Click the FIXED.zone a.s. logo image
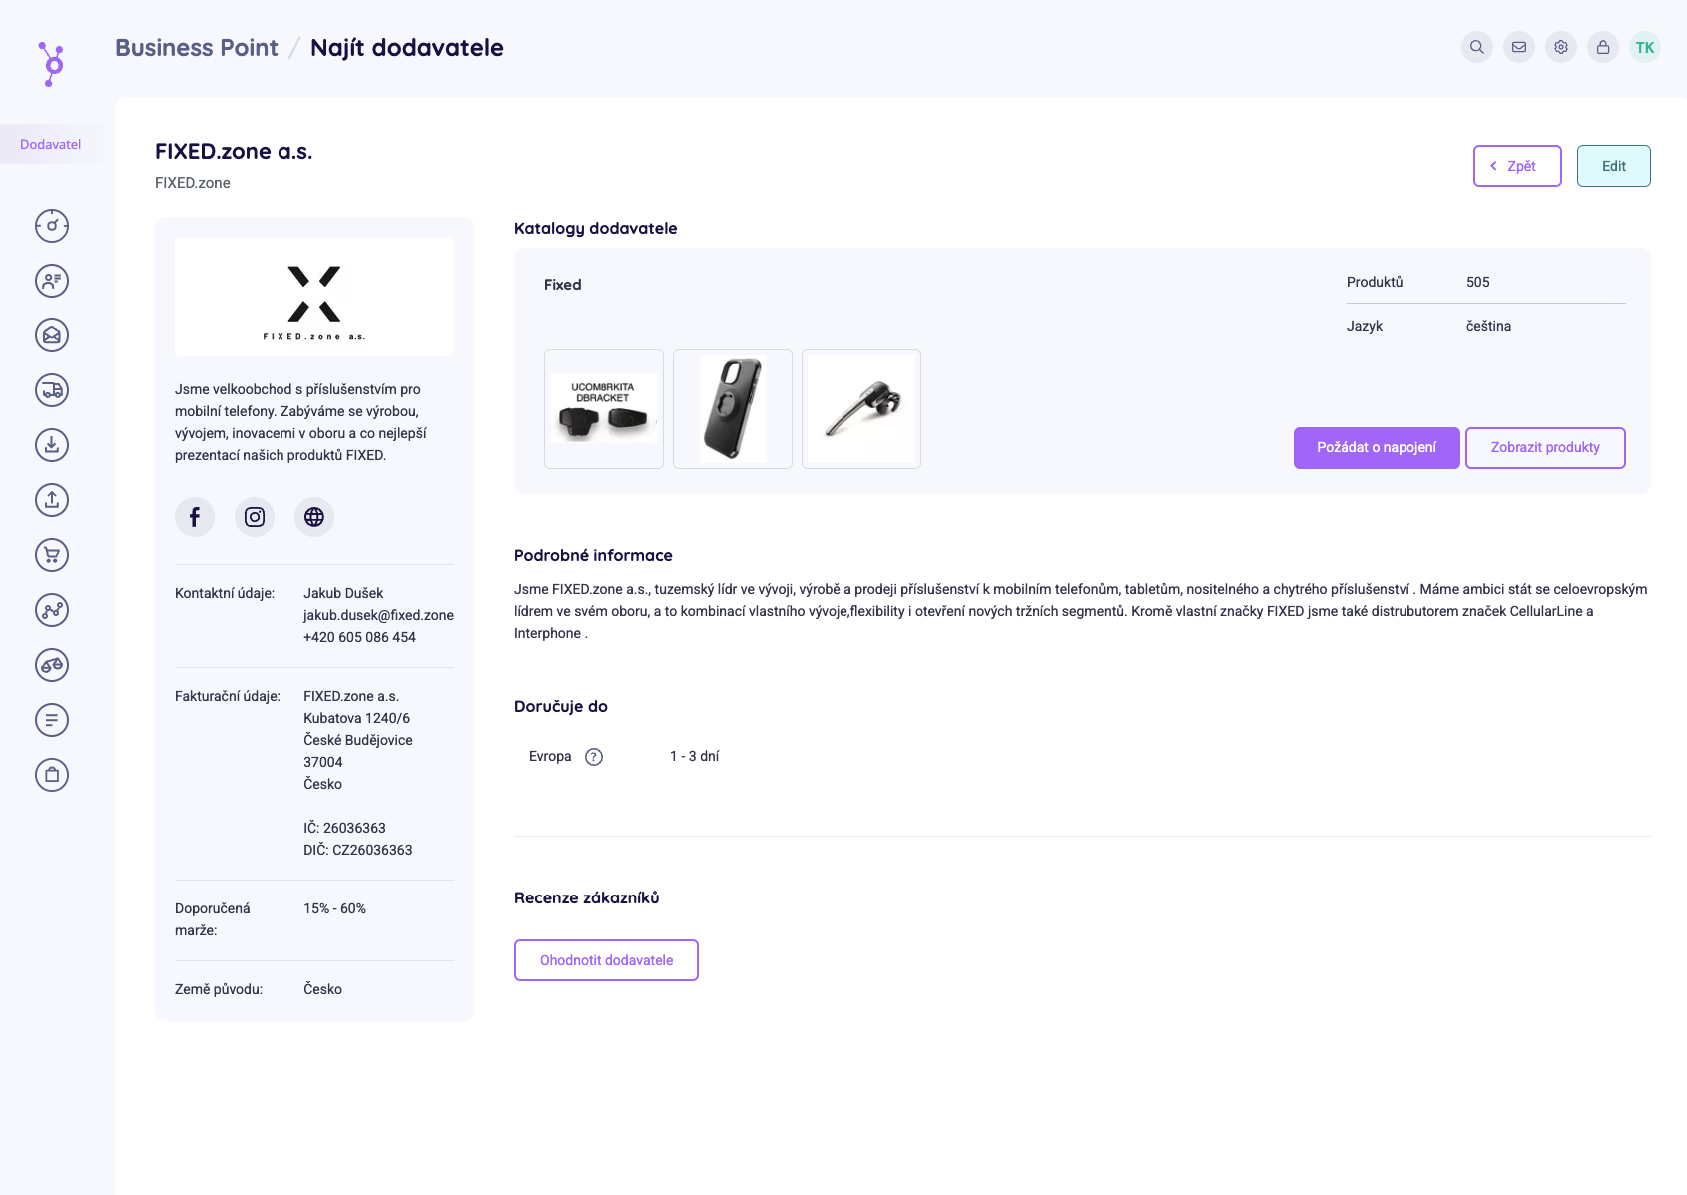The width and height of the screenshot is (1687, 1195). tap(314, 297)
